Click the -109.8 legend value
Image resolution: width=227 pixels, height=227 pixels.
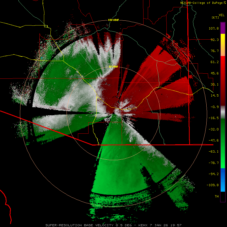coord(213,185)
